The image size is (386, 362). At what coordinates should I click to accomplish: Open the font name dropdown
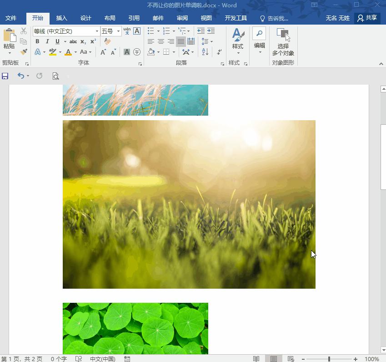click(x=97, y=31)
